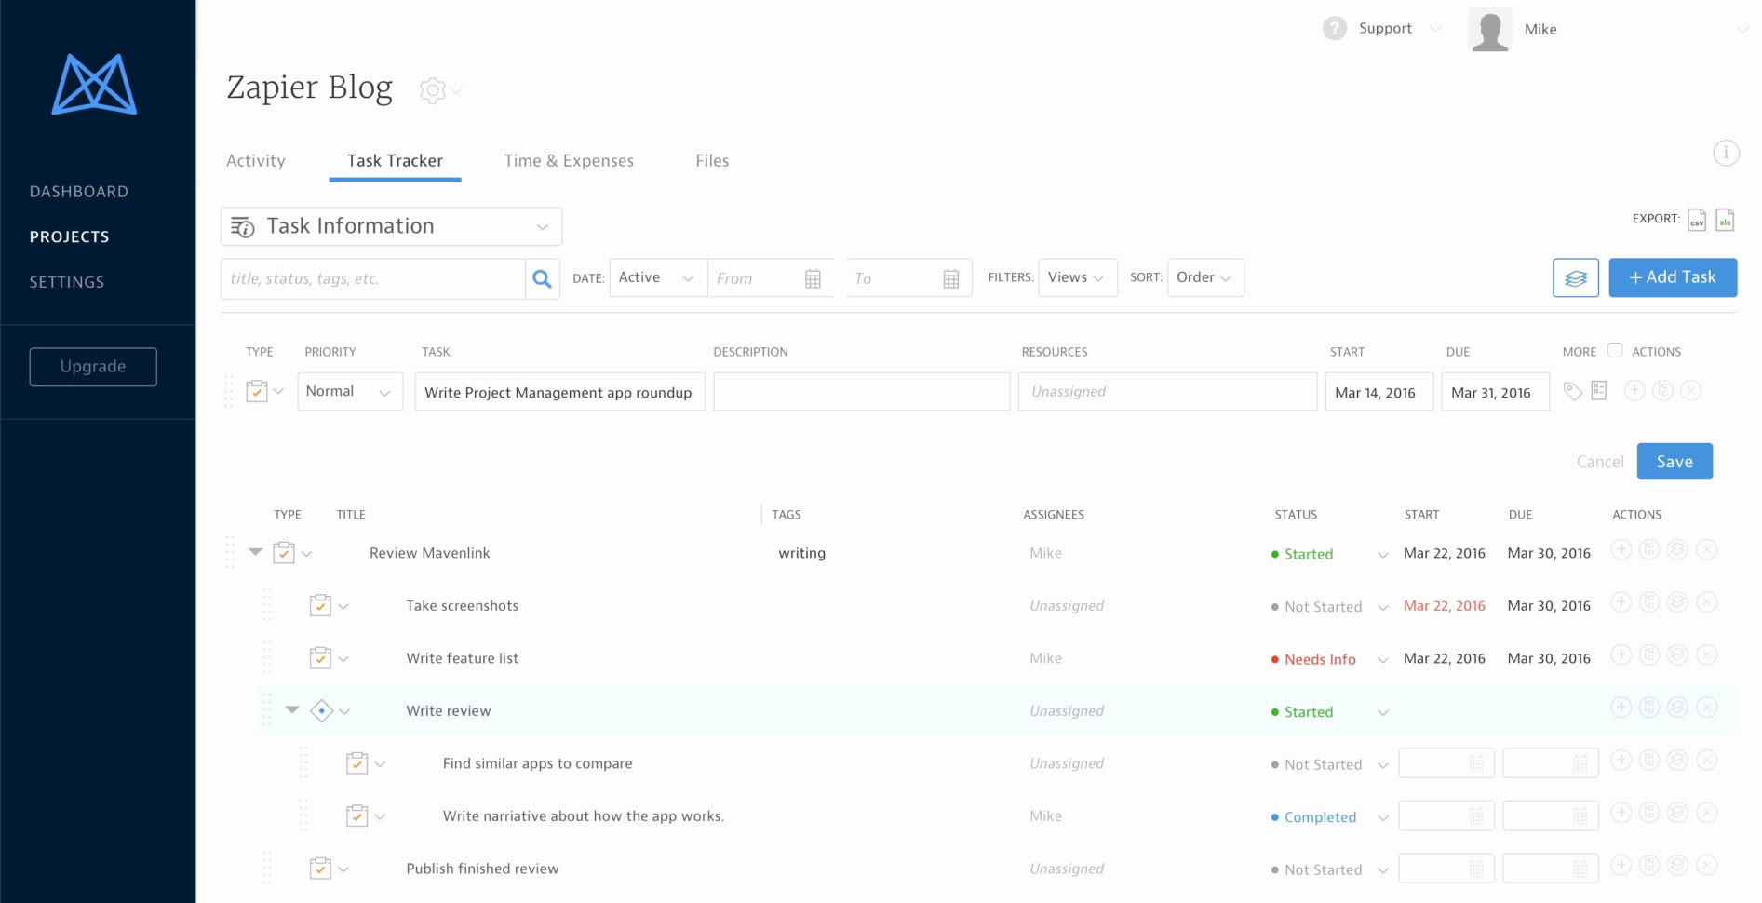Screen dimensions: 1762x903
Task: Open the project settings gear beside Zapier Blog
Action: (x=432, y=90)
